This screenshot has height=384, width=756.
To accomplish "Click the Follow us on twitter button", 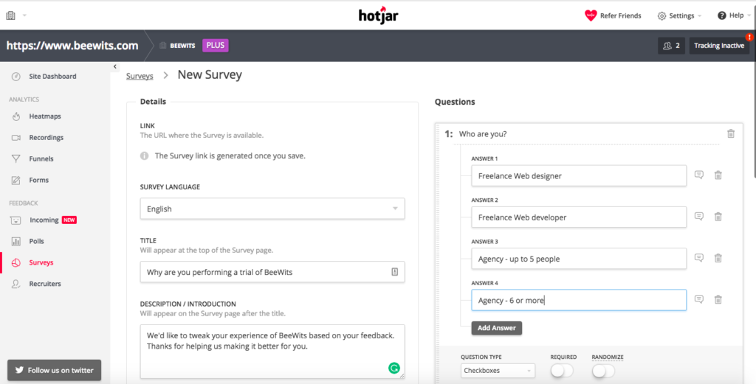I will [54, 370].
